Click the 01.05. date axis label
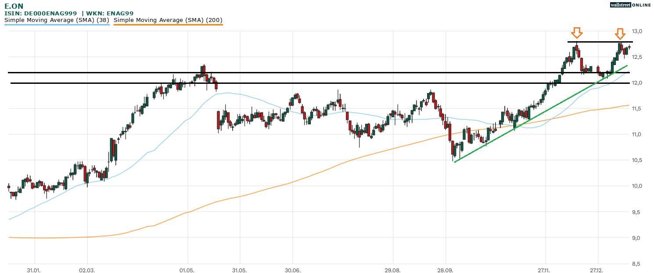Screen dimensions: 654x273 [x=187, y=270]
